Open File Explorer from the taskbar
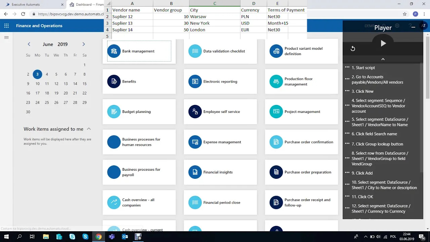 pyautogui.click(x=46, y=237)
